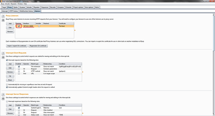Enable intercept responses based on rules
Image resolution: width=215 pixels, height=116 pixels.
point(7,101)
